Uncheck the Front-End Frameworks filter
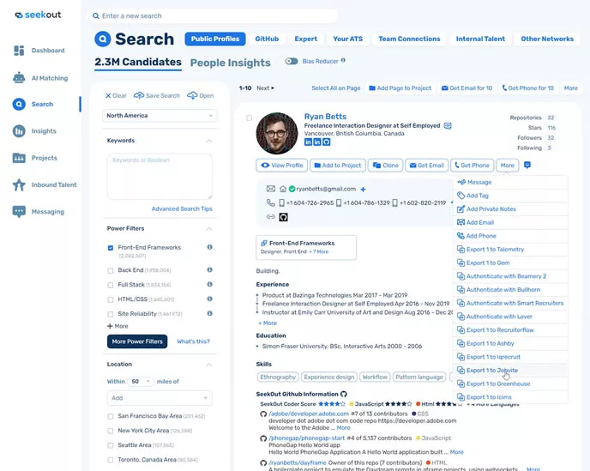This screenshot has width=590, height=471. click(x=111, y=248)
